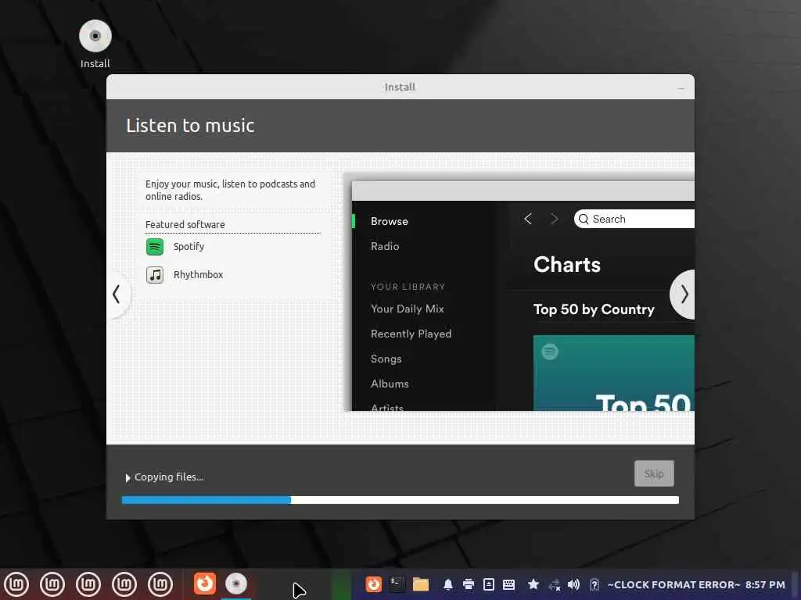Click Browse in the Spotify screenshot
The width and height of the screenshot is (801, 600).
(x=390, y=221)
